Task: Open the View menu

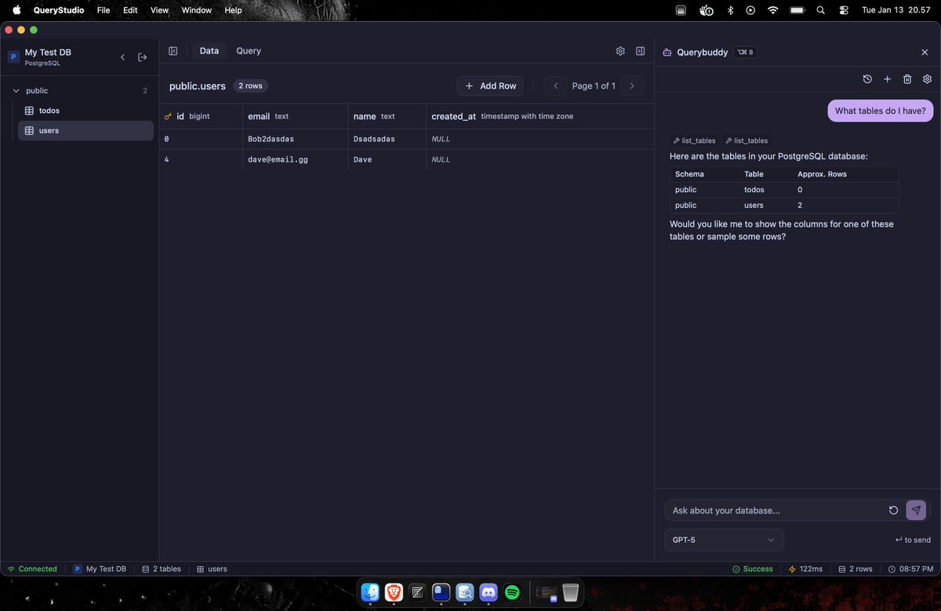Action: [x=159, y=10]
